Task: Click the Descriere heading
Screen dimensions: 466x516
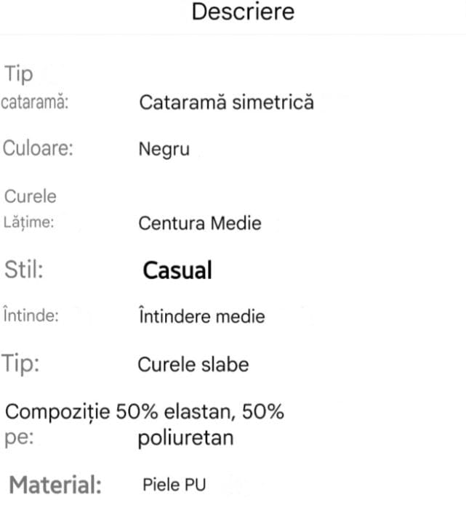Action: click(243, 12)
